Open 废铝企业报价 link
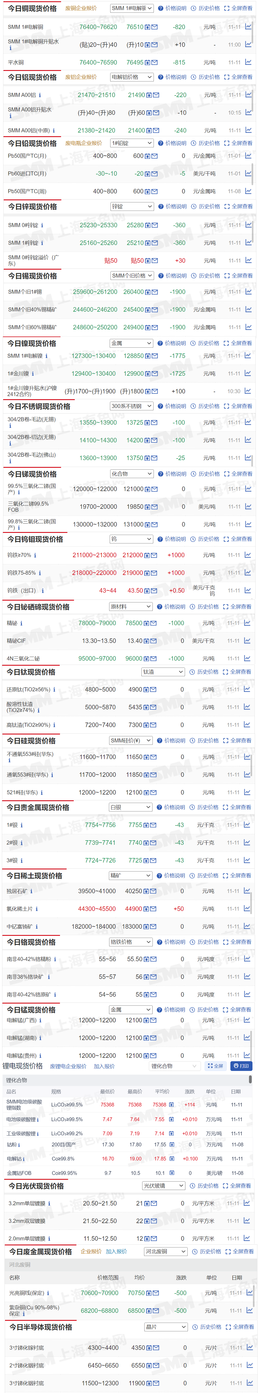 (x=81, y=77)
